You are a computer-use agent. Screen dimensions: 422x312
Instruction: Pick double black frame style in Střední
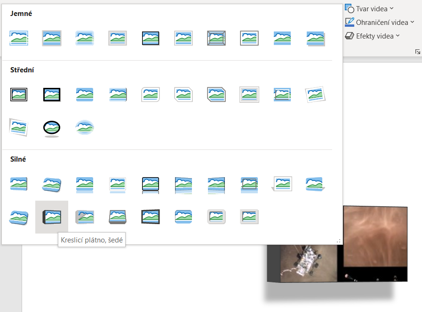[x=19, y=94]
